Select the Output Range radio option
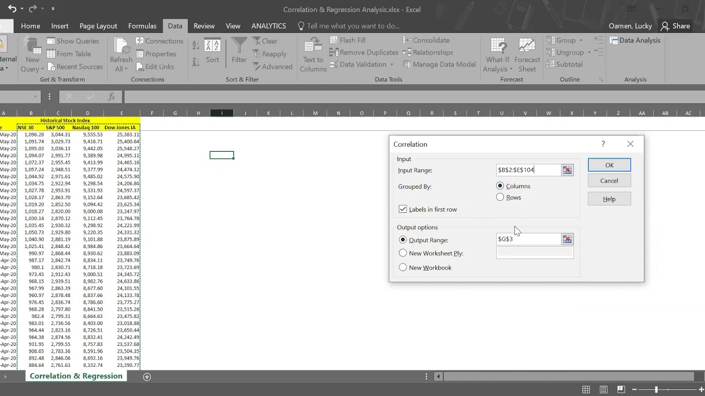The image size is (705, 396). click(x=403, y=240)
